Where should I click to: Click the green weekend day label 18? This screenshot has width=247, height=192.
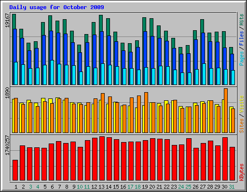tap(137, 187)
